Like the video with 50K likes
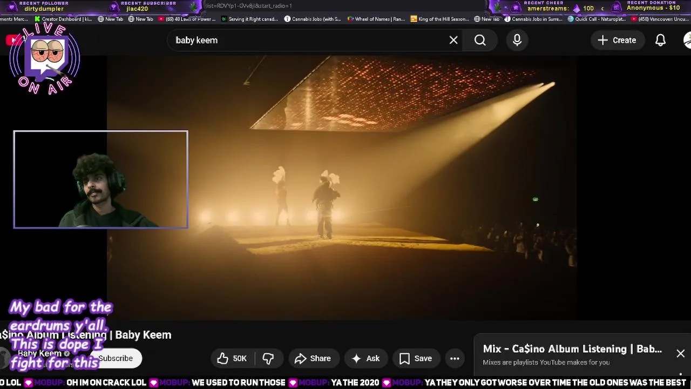691x389 pixels. click(232, 358)
